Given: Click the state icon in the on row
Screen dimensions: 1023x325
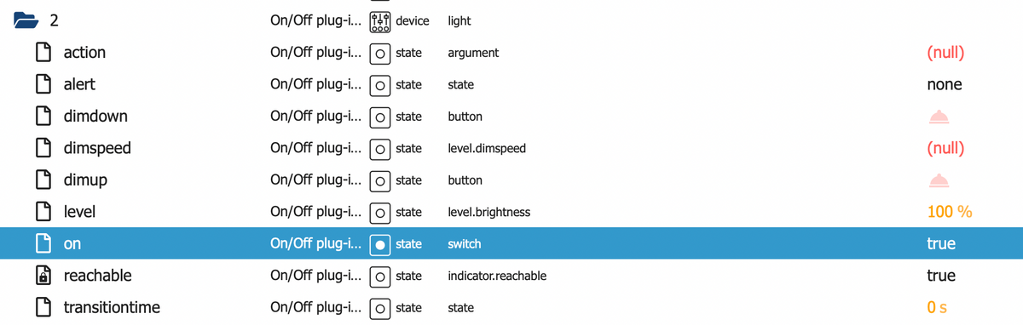Looking at the screenshot, I should (381, 244).
